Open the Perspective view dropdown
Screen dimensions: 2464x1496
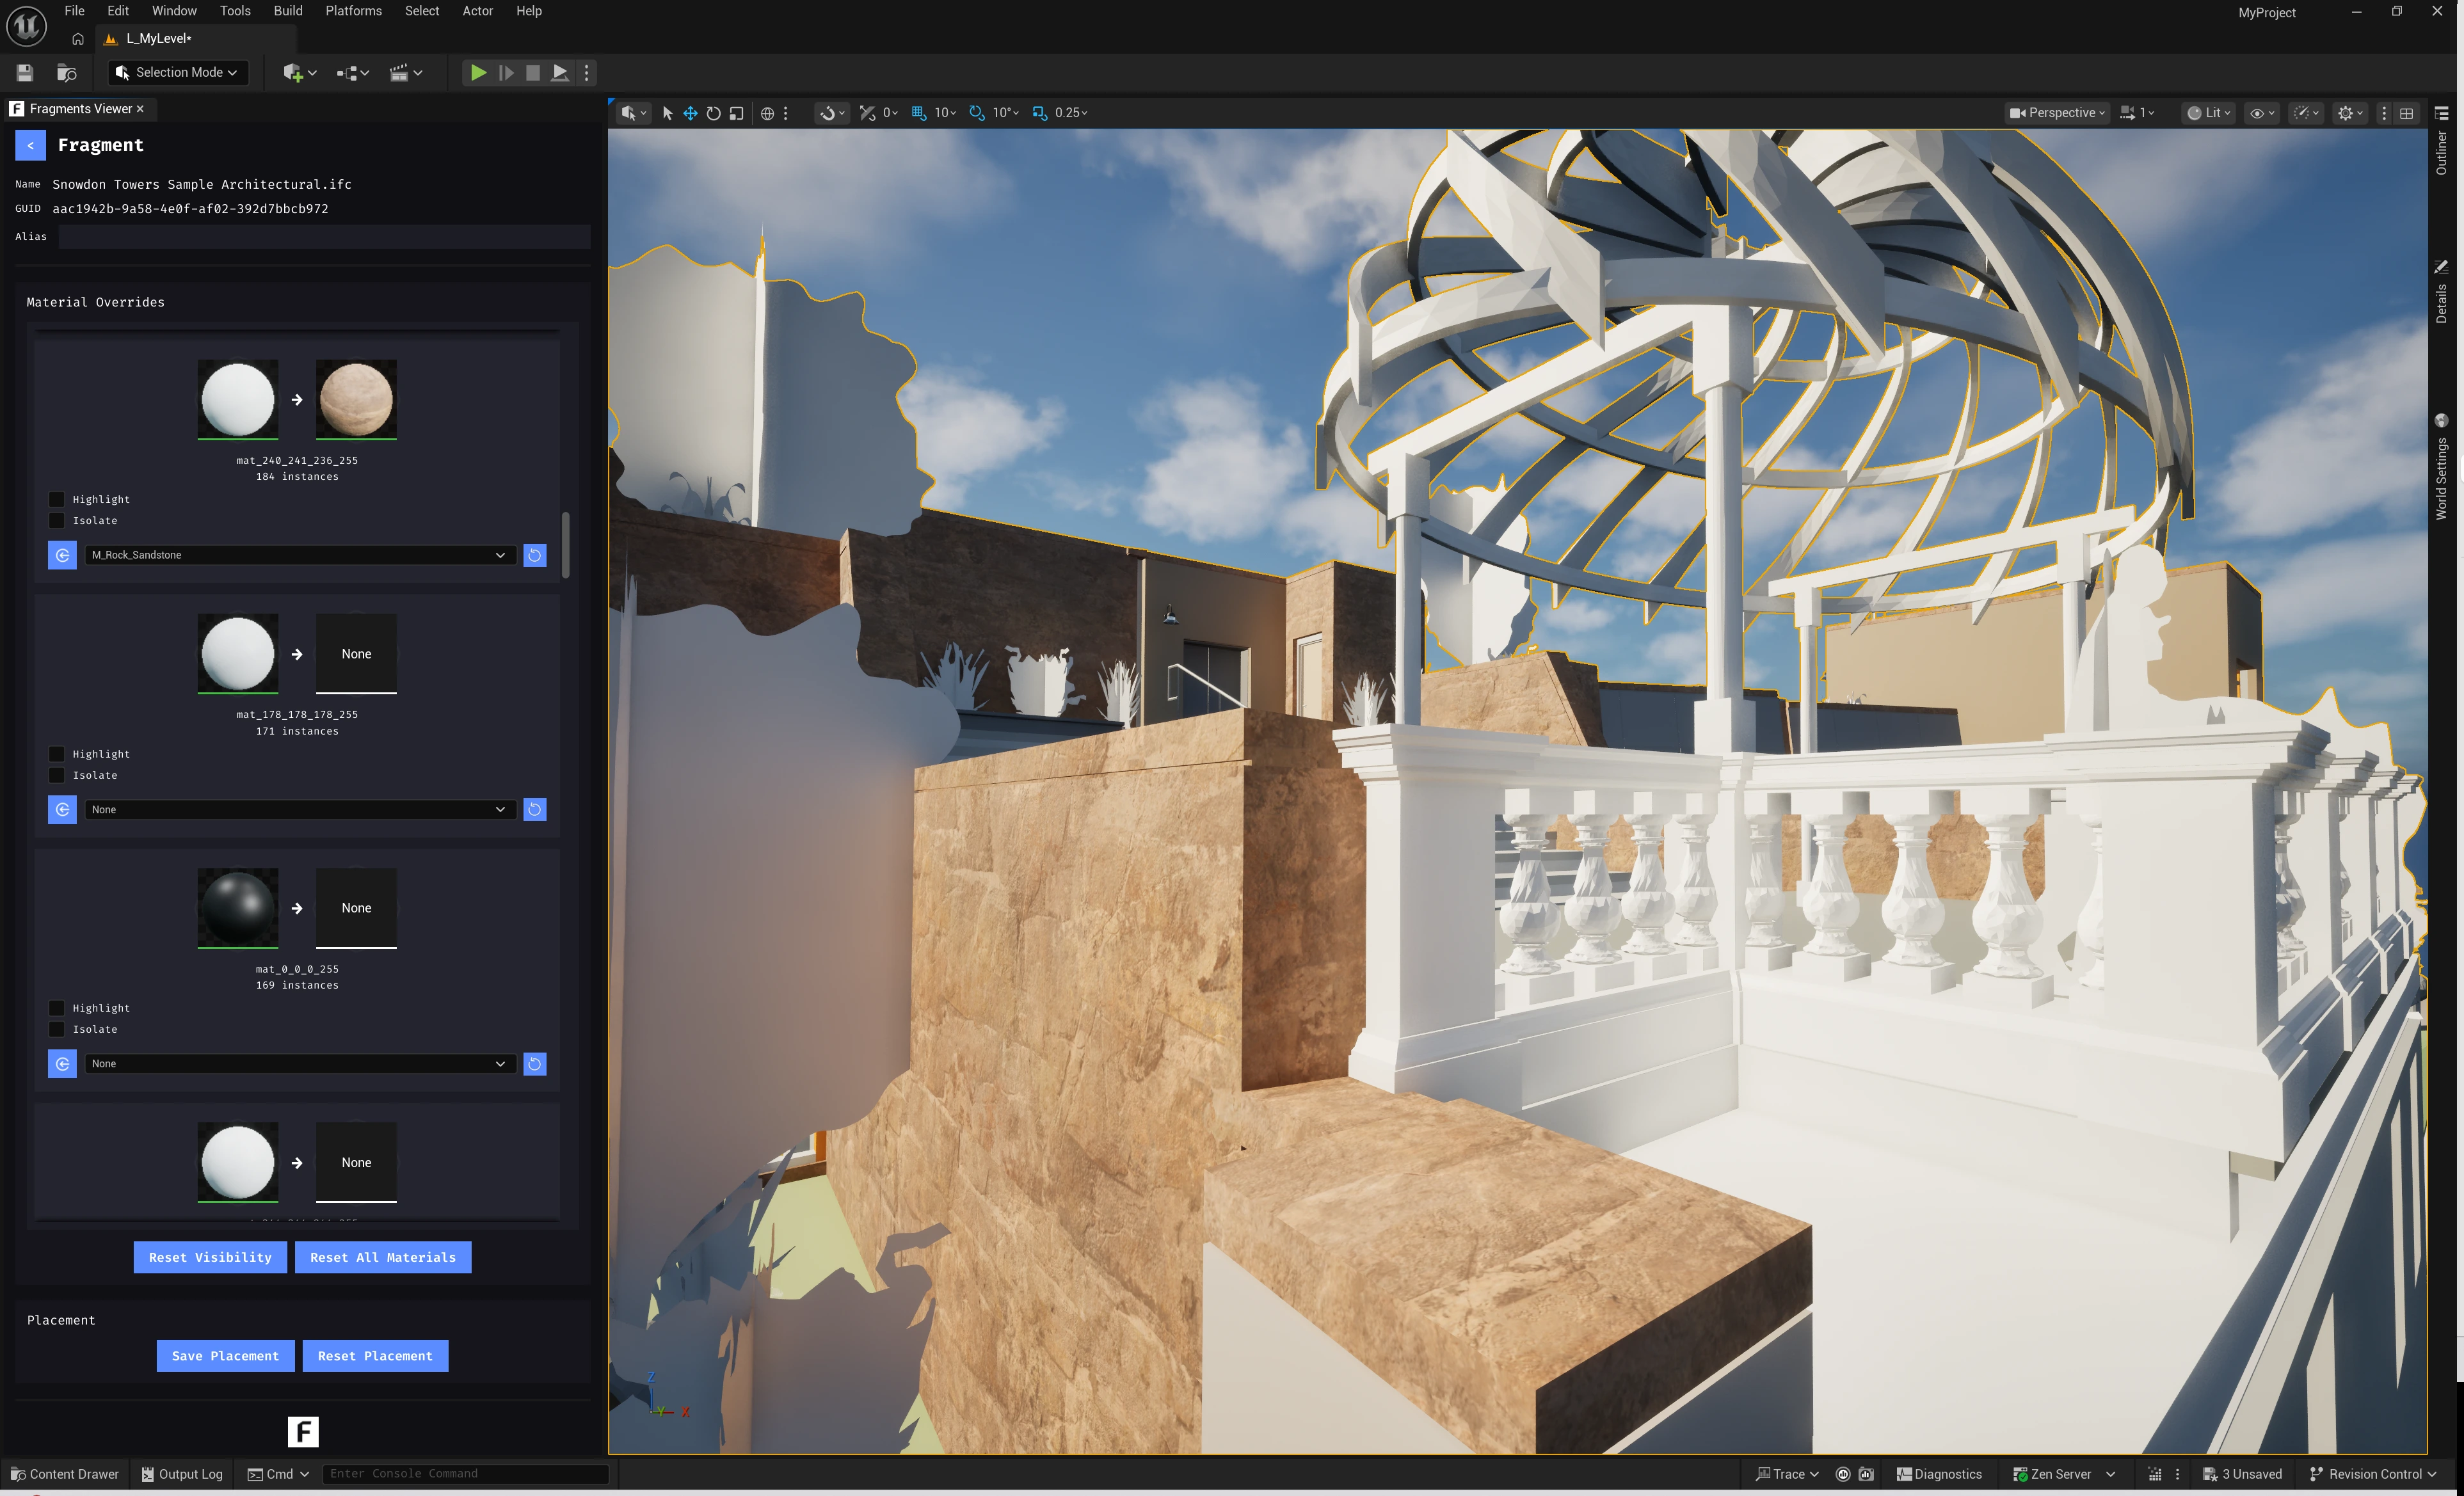2057,113
